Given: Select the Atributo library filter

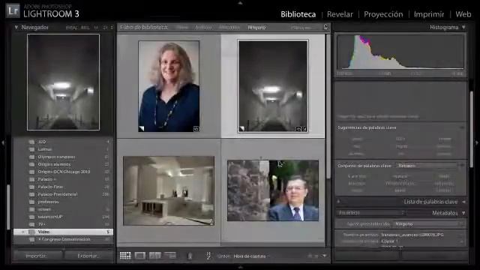Looking at the screenshot, I should (203, 28).
